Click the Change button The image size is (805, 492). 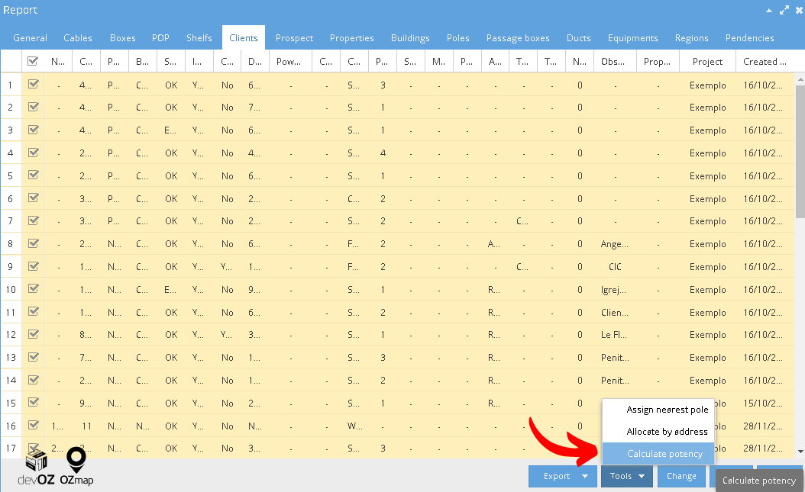(x=681, y=476)
